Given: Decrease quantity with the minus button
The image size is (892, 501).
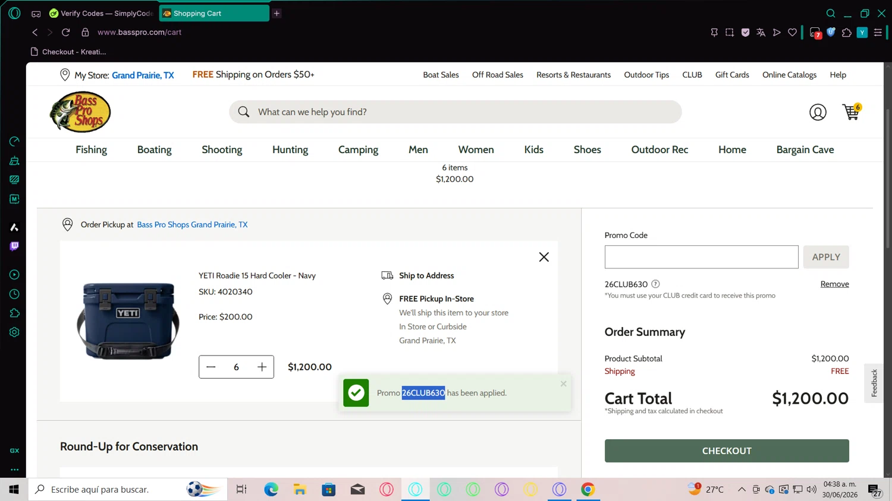Looking at the screenshot, I should coord(211,367).
